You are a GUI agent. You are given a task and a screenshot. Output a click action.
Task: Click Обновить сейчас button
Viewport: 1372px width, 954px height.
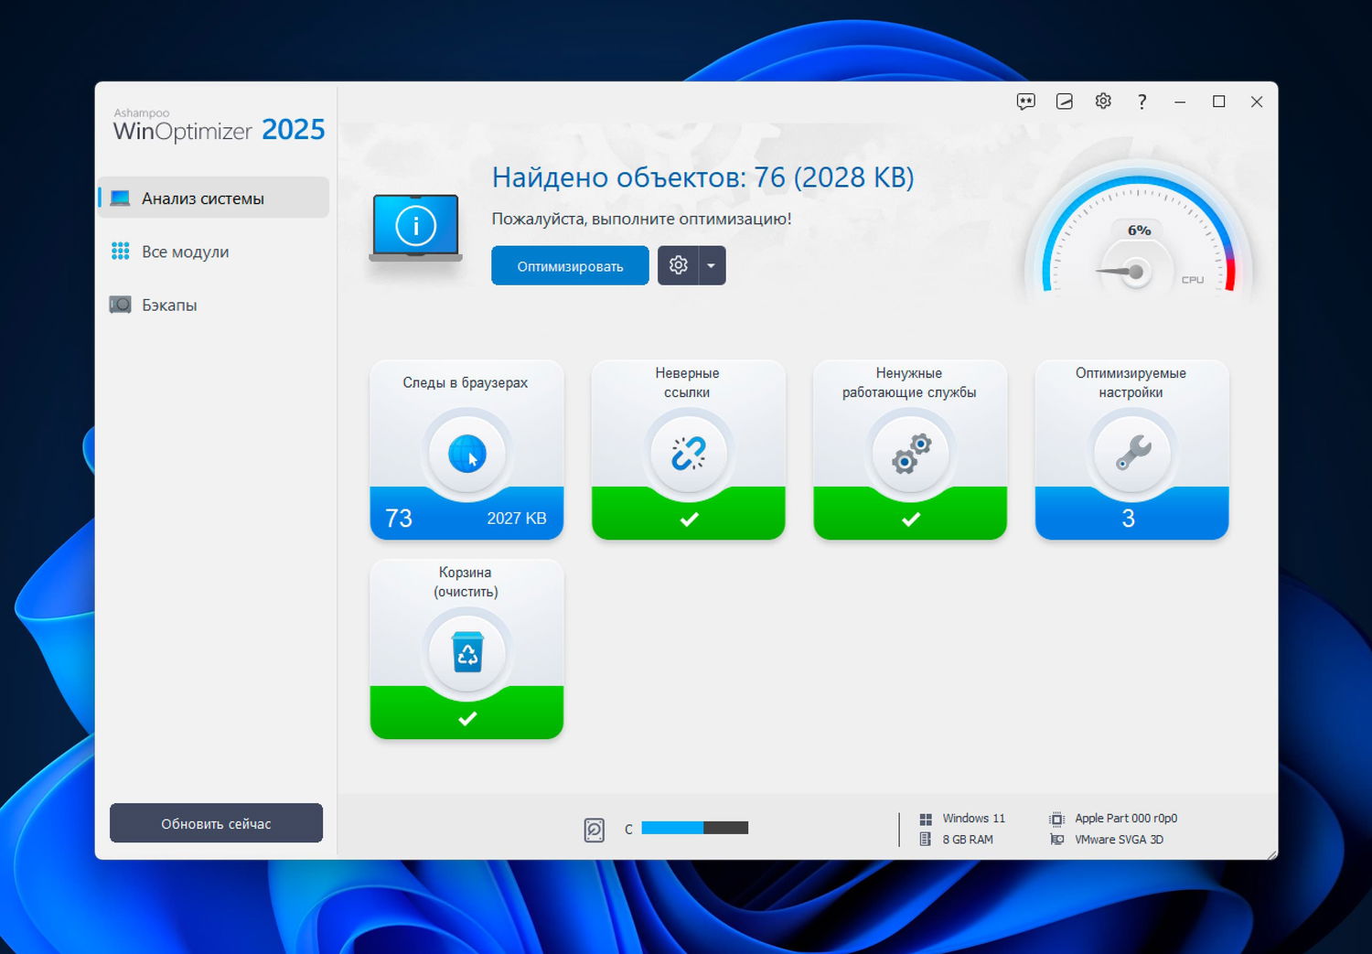tap(216, 823)
